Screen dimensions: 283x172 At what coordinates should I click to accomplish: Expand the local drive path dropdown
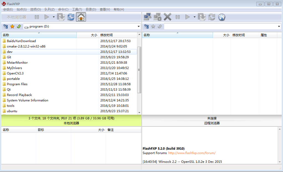click(x=139, y=27)
